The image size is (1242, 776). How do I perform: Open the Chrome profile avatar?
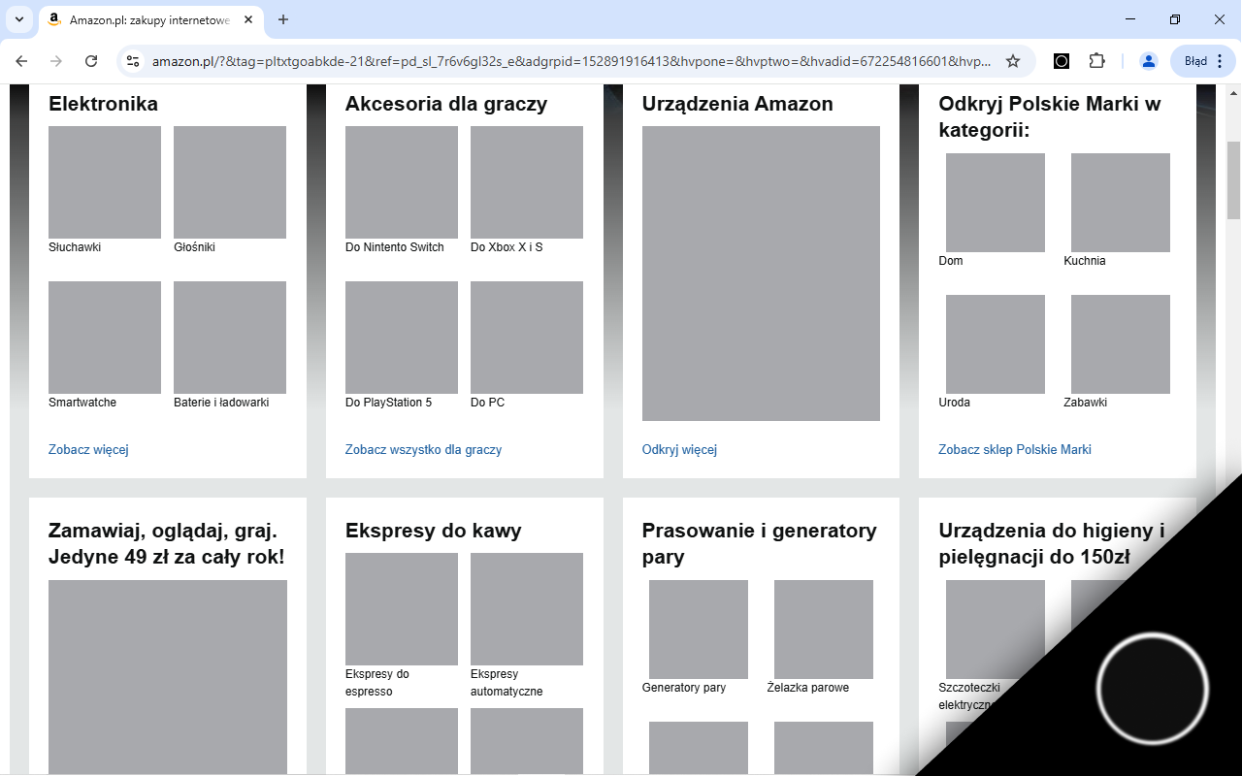[x=1149, y=61]
